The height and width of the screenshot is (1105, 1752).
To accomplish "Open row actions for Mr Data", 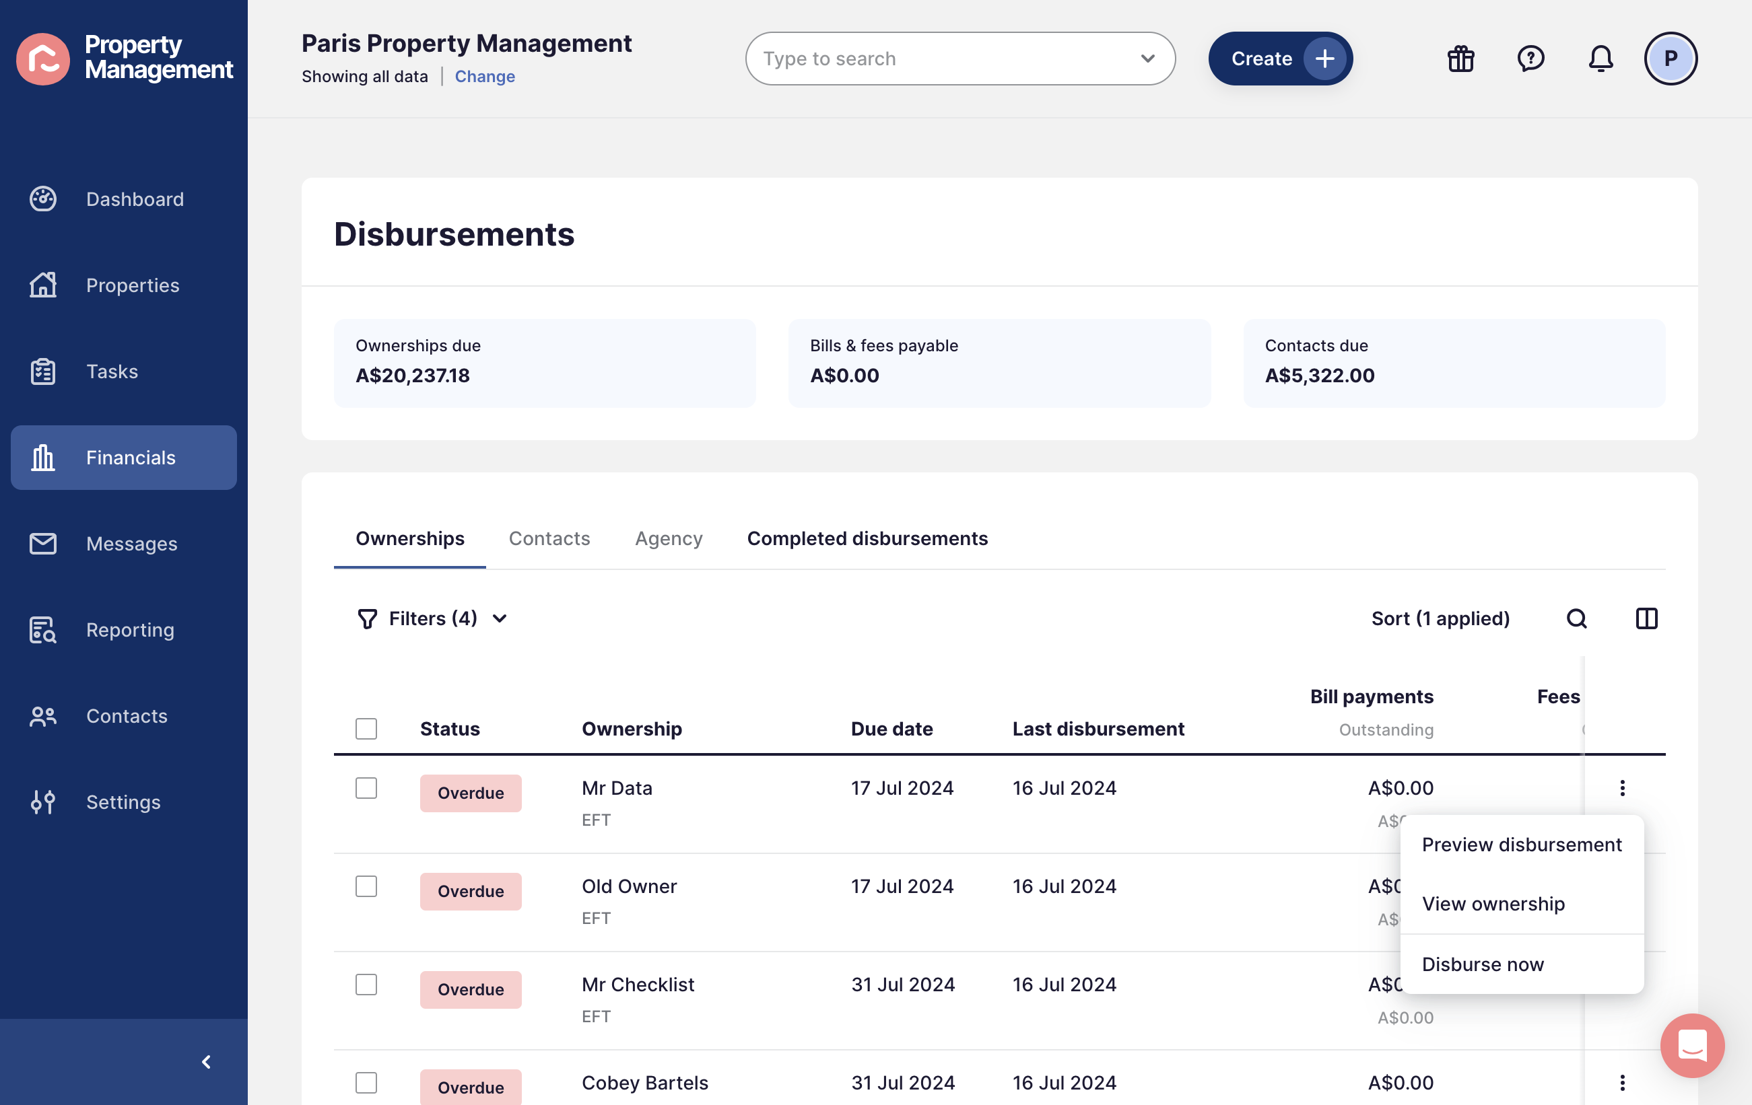I will (x=1623, y=788).
